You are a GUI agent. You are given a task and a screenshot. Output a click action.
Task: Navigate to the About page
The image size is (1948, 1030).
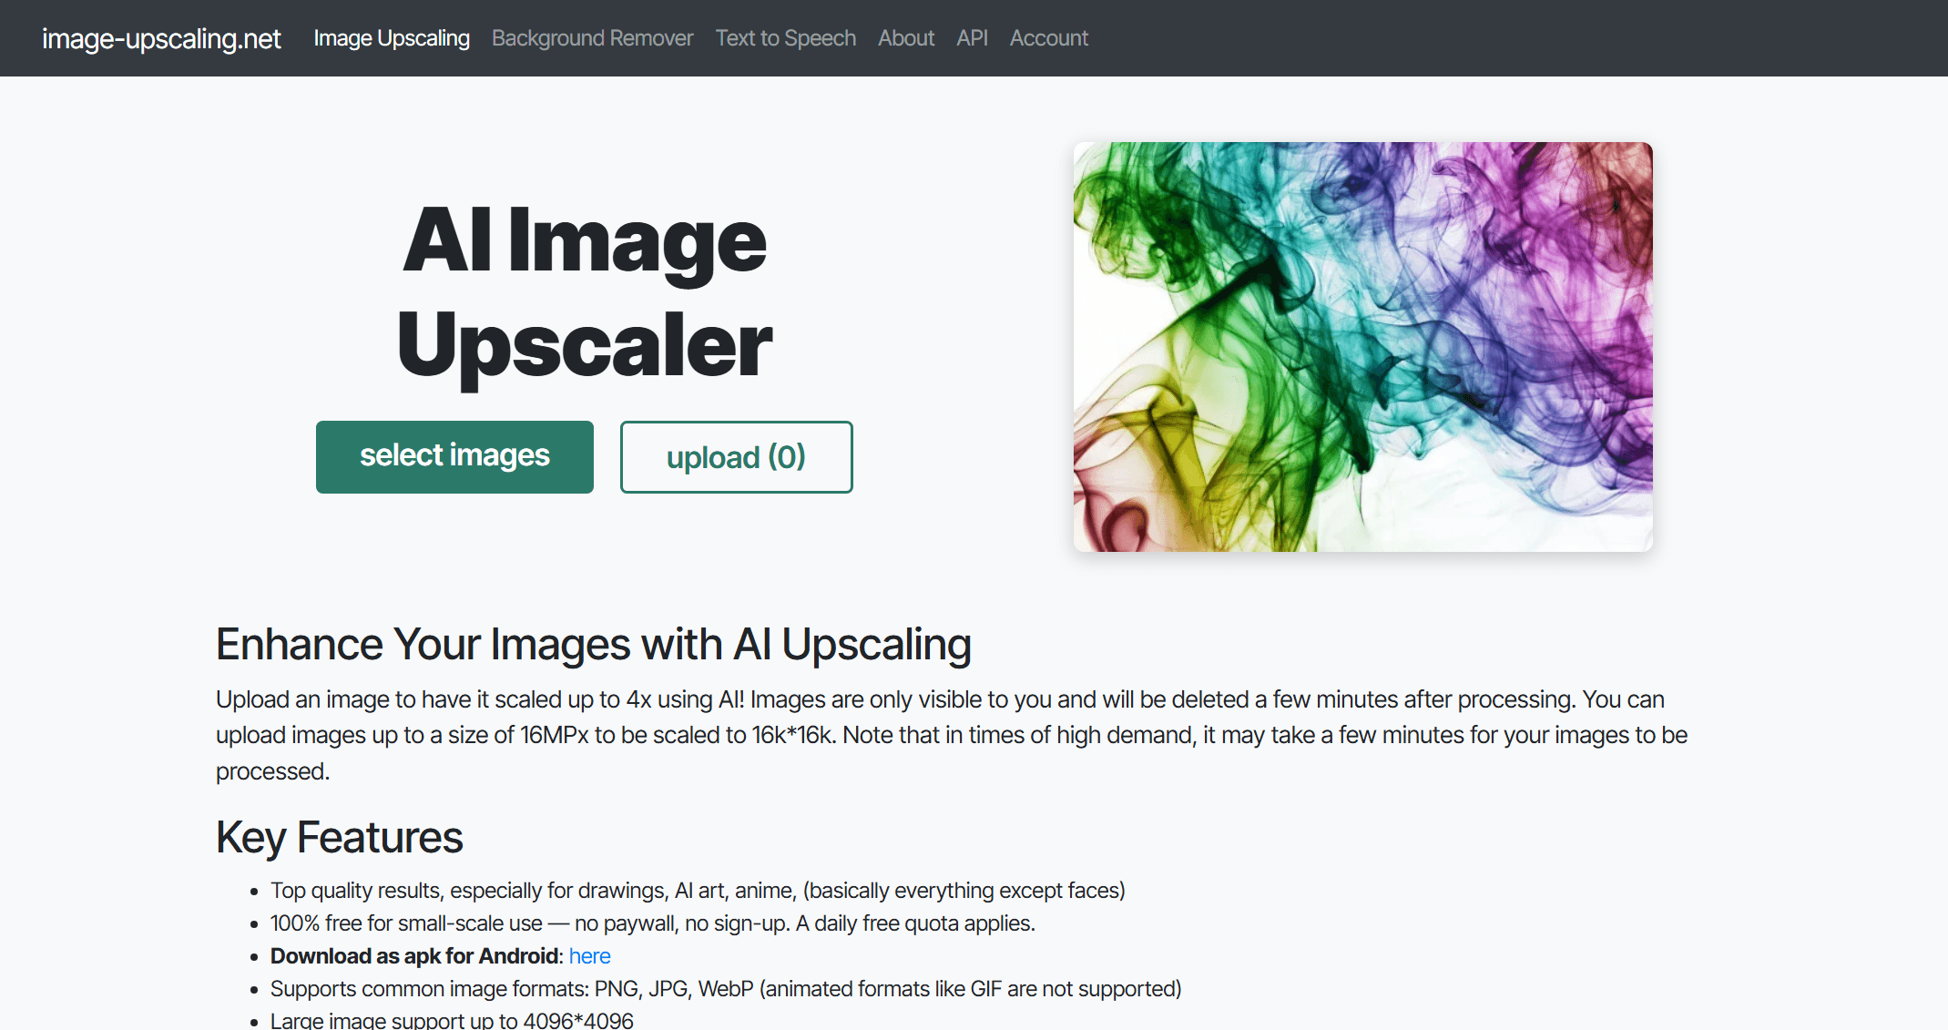click(905, 38)
